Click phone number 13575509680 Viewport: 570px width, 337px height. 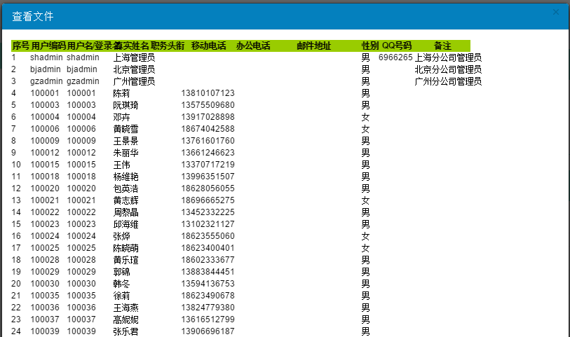coord(208,105)
